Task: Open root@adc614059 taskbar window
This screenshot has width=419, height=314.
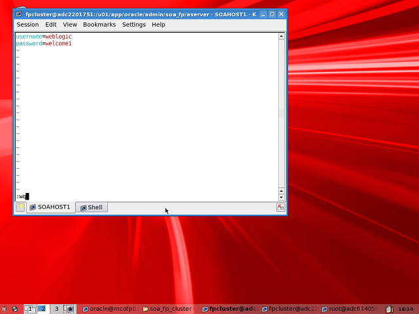Action: 350,309
